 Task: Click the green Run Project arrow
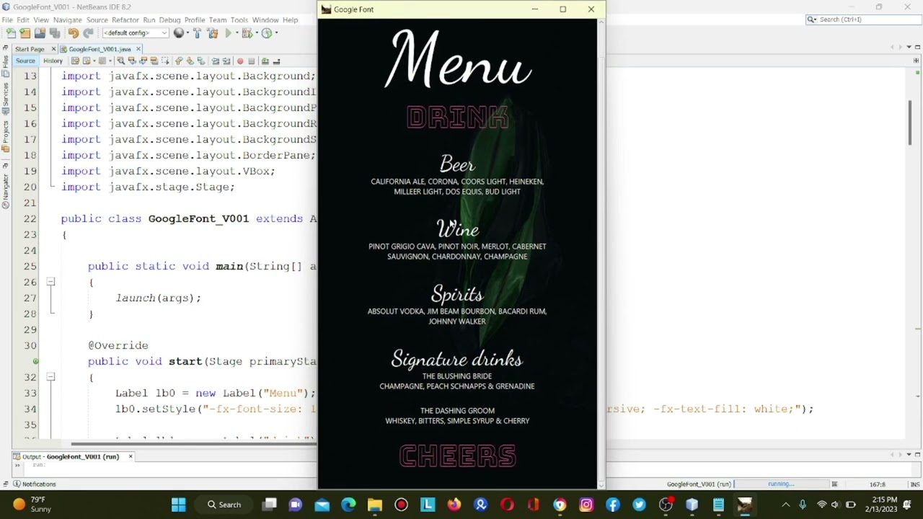[228, 33]
